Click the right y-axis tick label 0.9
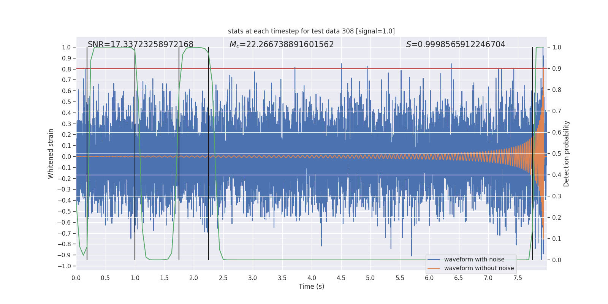Viewport: 608px width, 304px height. pos(557,69)
